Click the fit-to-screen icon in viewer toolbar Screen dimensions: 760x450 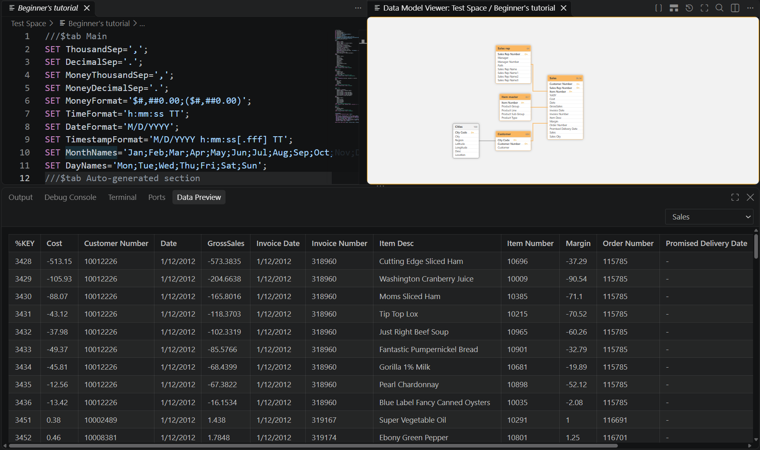(704, 8)
